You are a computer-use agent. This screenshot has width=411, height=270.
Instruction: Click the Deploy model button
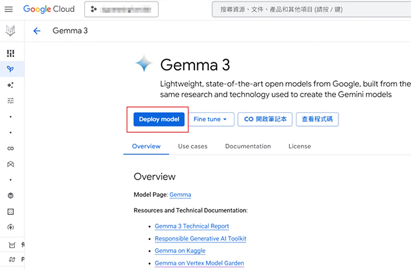pos(159,119)
